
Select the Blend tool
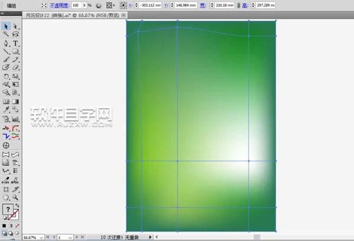point(15,109)
